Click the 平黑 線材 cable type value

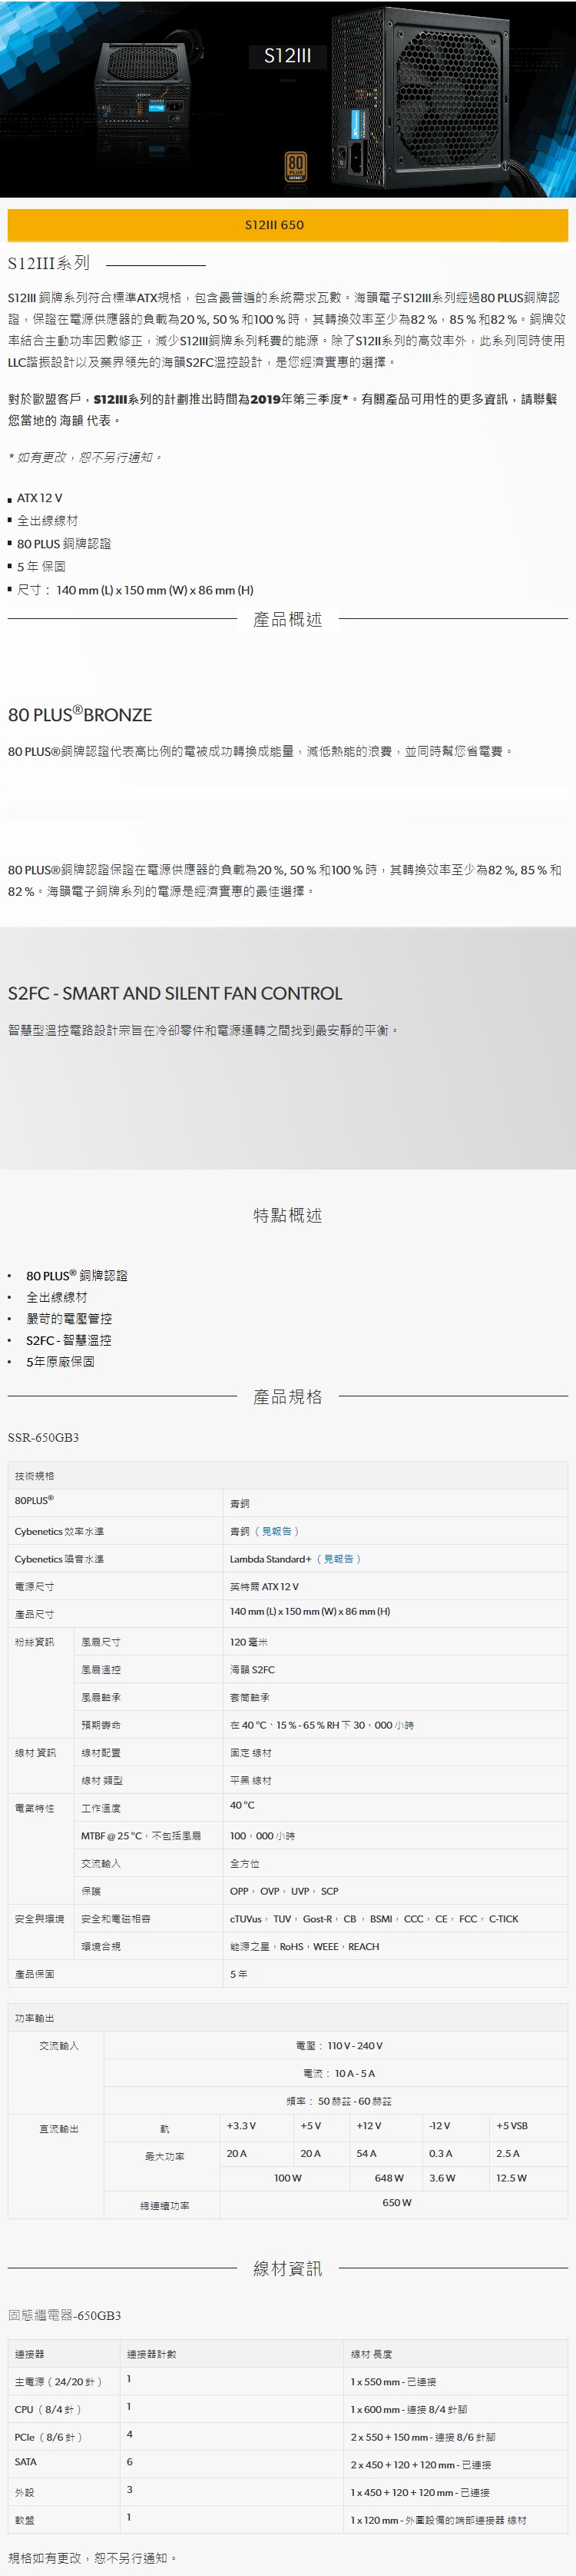click(x=250, y=1781)
